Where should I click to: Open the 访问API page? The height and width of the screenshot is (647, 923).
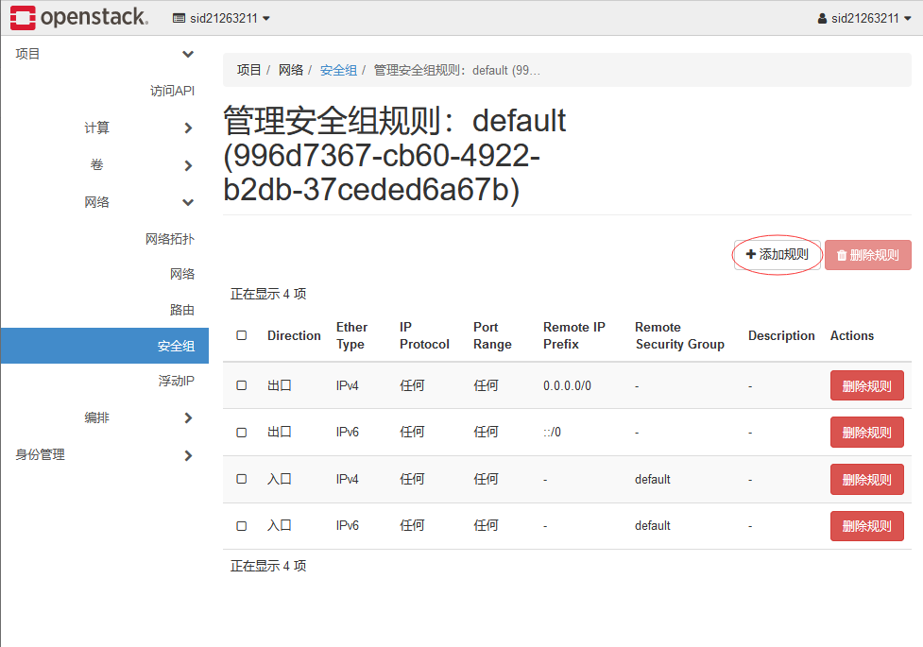tap(172, 91)
